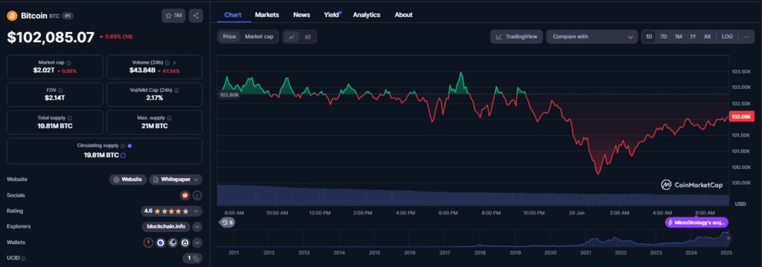762x267 pixels.
Task: Click the range slider handle near 2025
Action: pos(728,238)
